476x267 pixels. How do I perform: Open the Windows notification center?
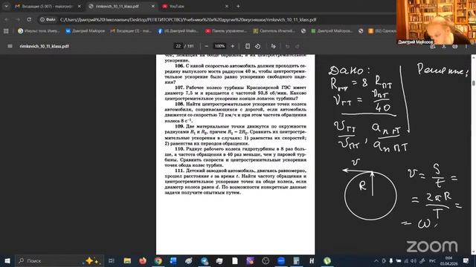pyautogui.click(x=466, y=260)
